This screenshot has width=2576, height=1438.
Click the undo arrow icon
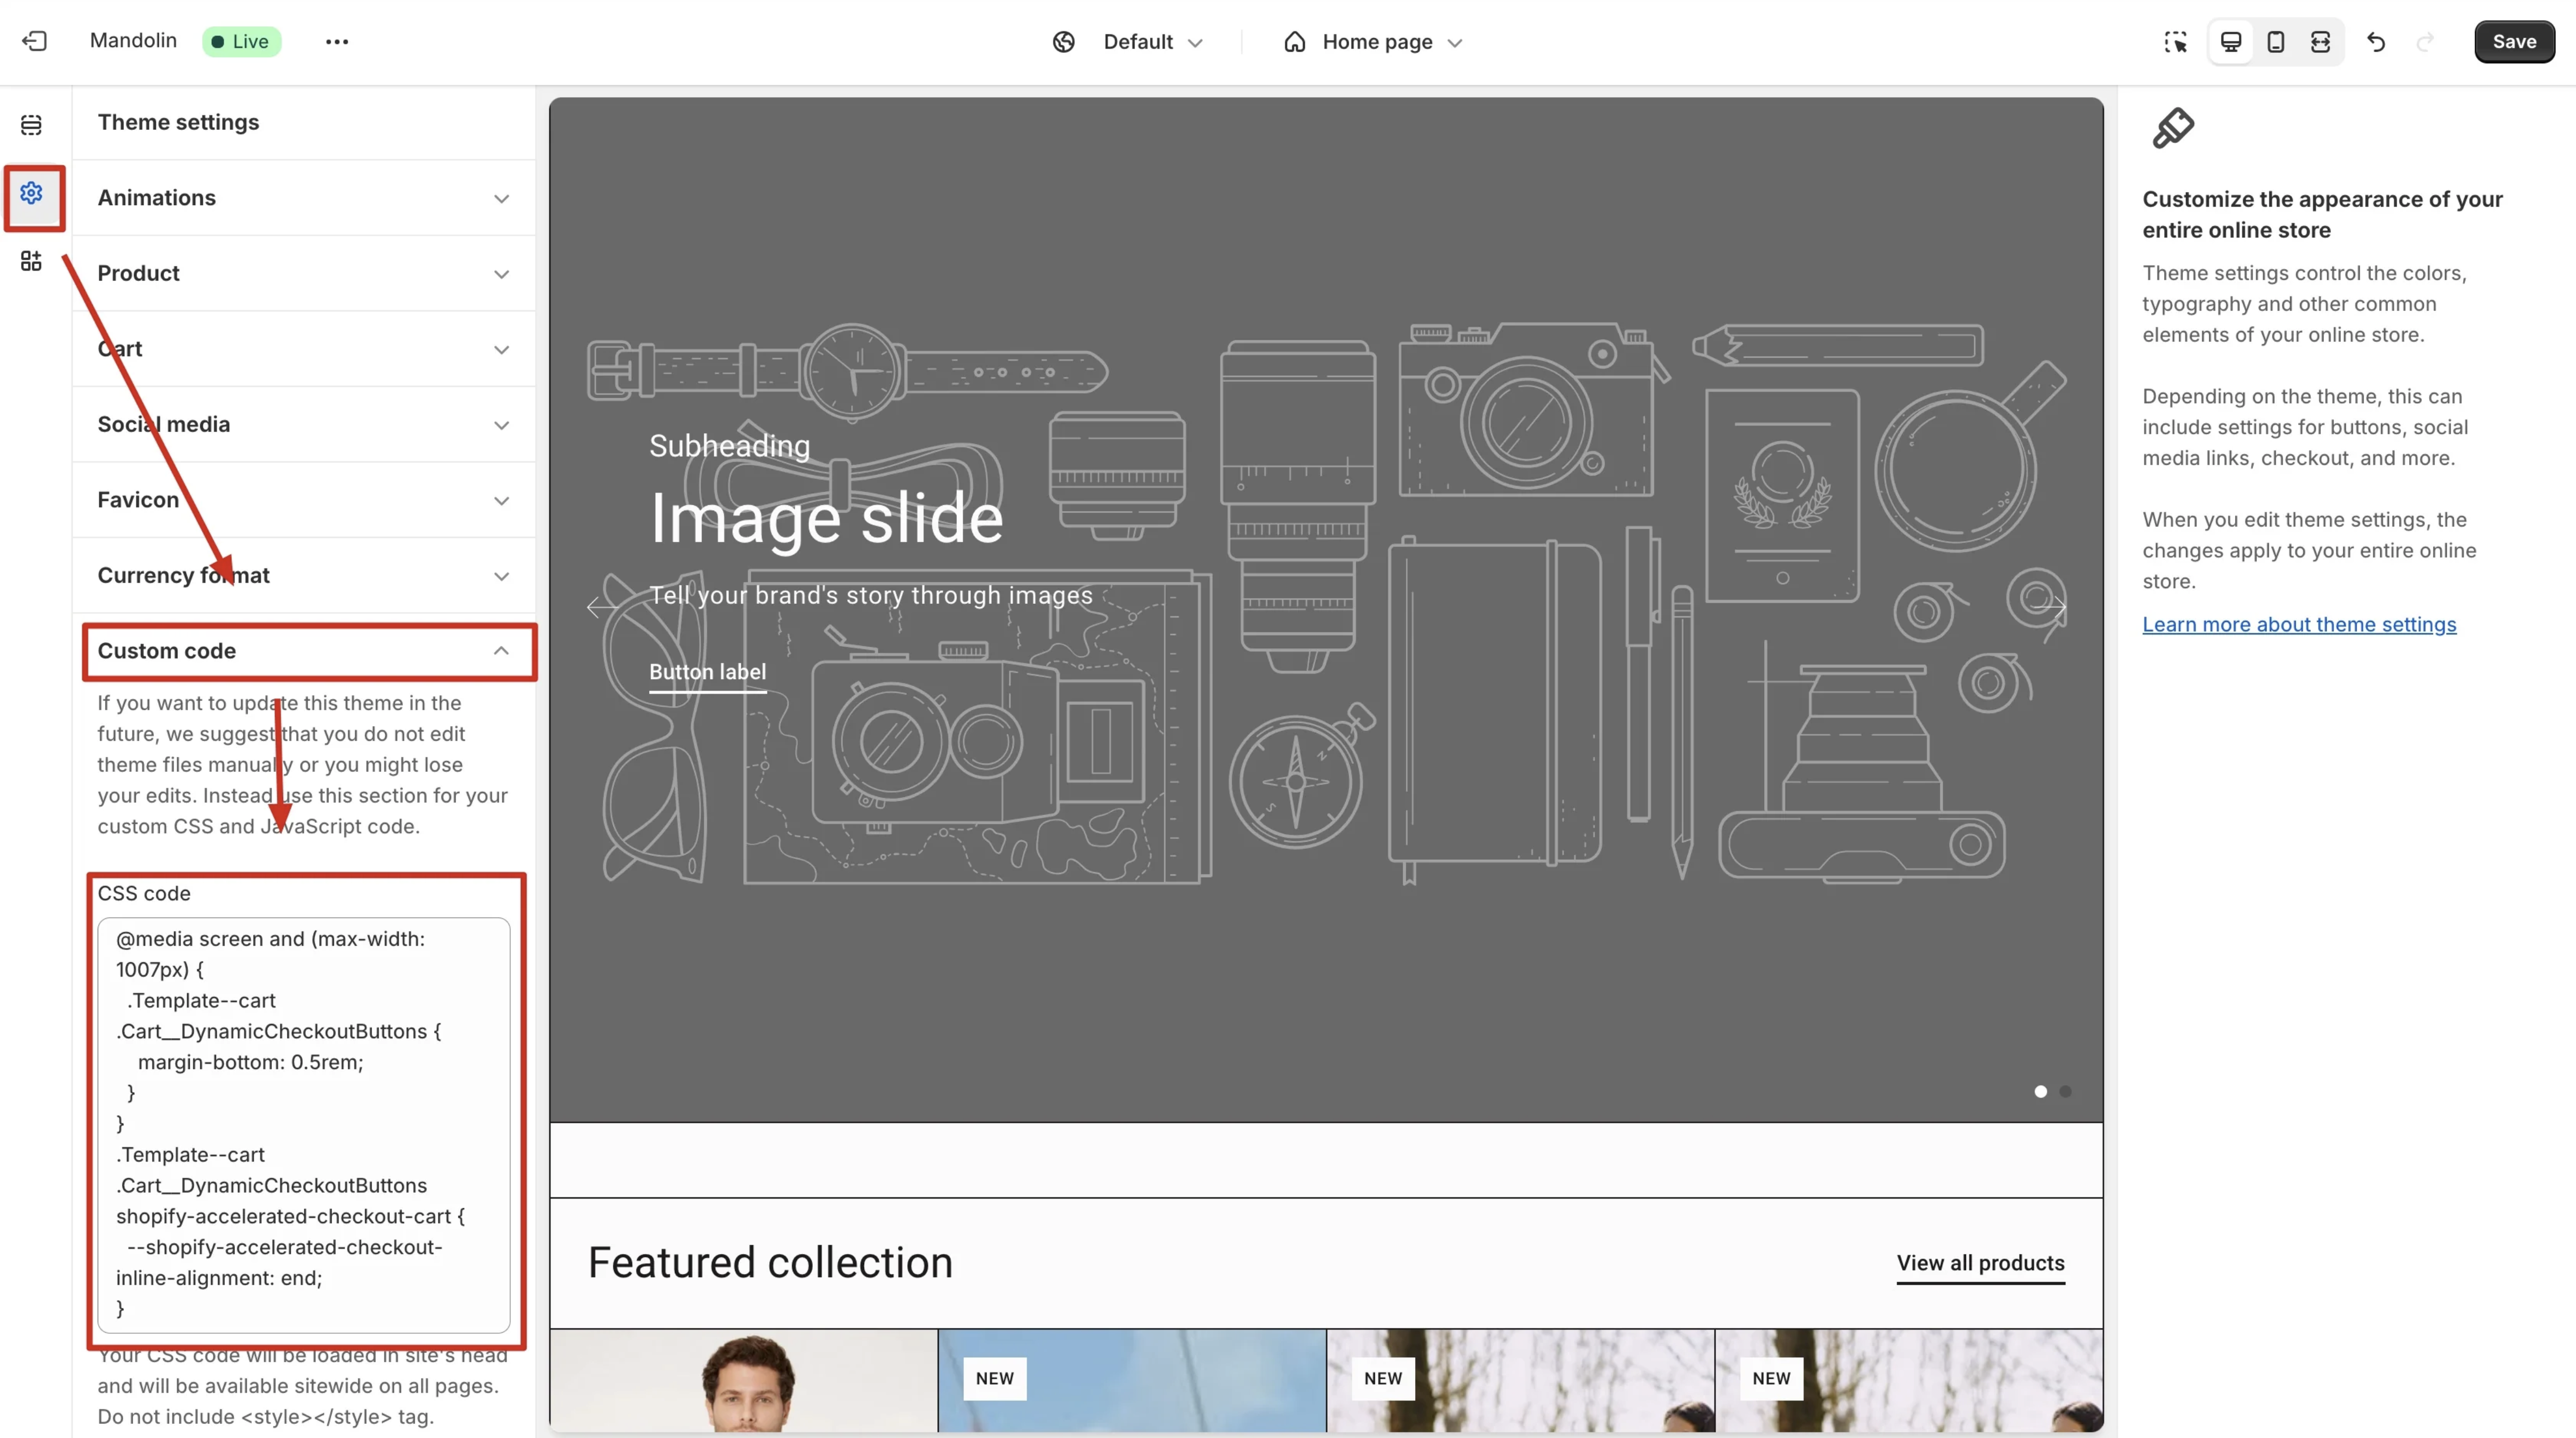coord(2376,41)
